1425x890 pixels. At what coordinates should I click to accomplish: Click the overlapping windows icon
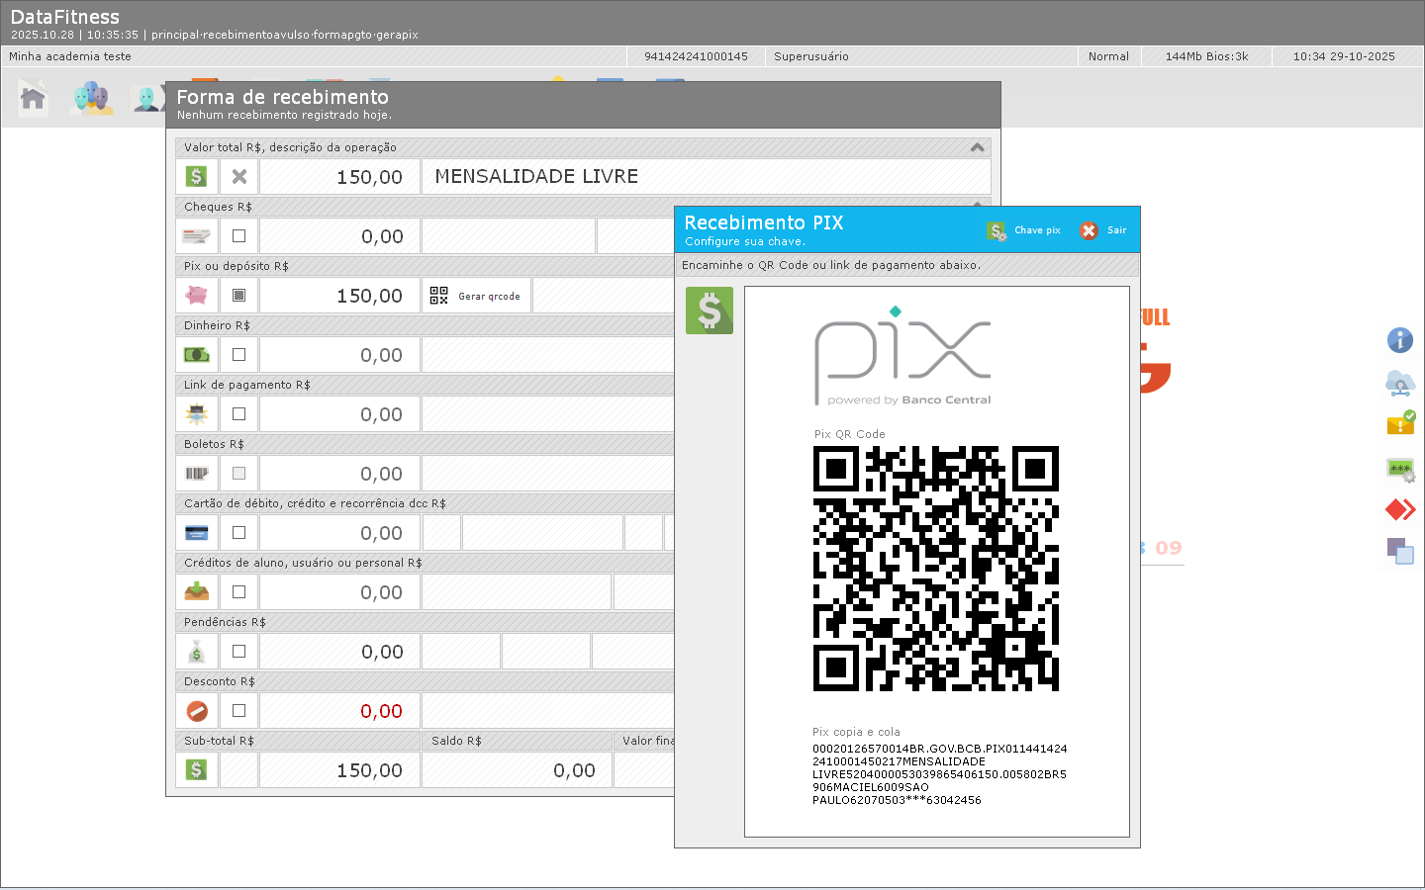[x=1400, y=551]
